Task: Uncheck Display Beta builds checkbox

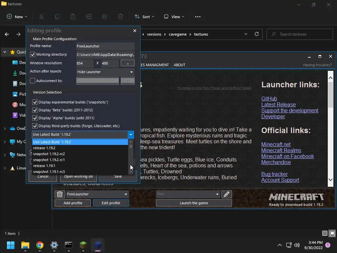Action: [x=35, y=110]
